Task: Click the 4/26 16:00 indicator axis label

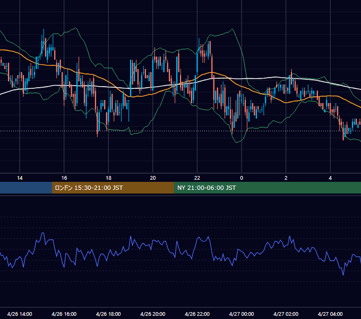Action: click(x=64, y=314)
